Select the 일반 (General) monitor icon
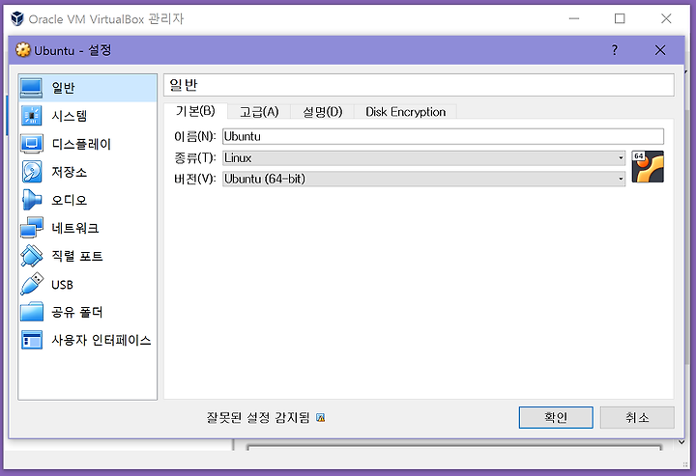The width and height of the screenshot is (696, 476). (32, 88)
